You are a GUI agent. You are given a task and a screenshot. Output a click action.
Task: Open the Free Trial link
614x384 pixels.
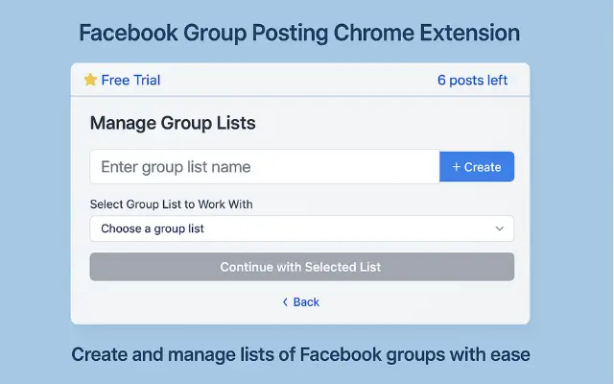point(130,80)
